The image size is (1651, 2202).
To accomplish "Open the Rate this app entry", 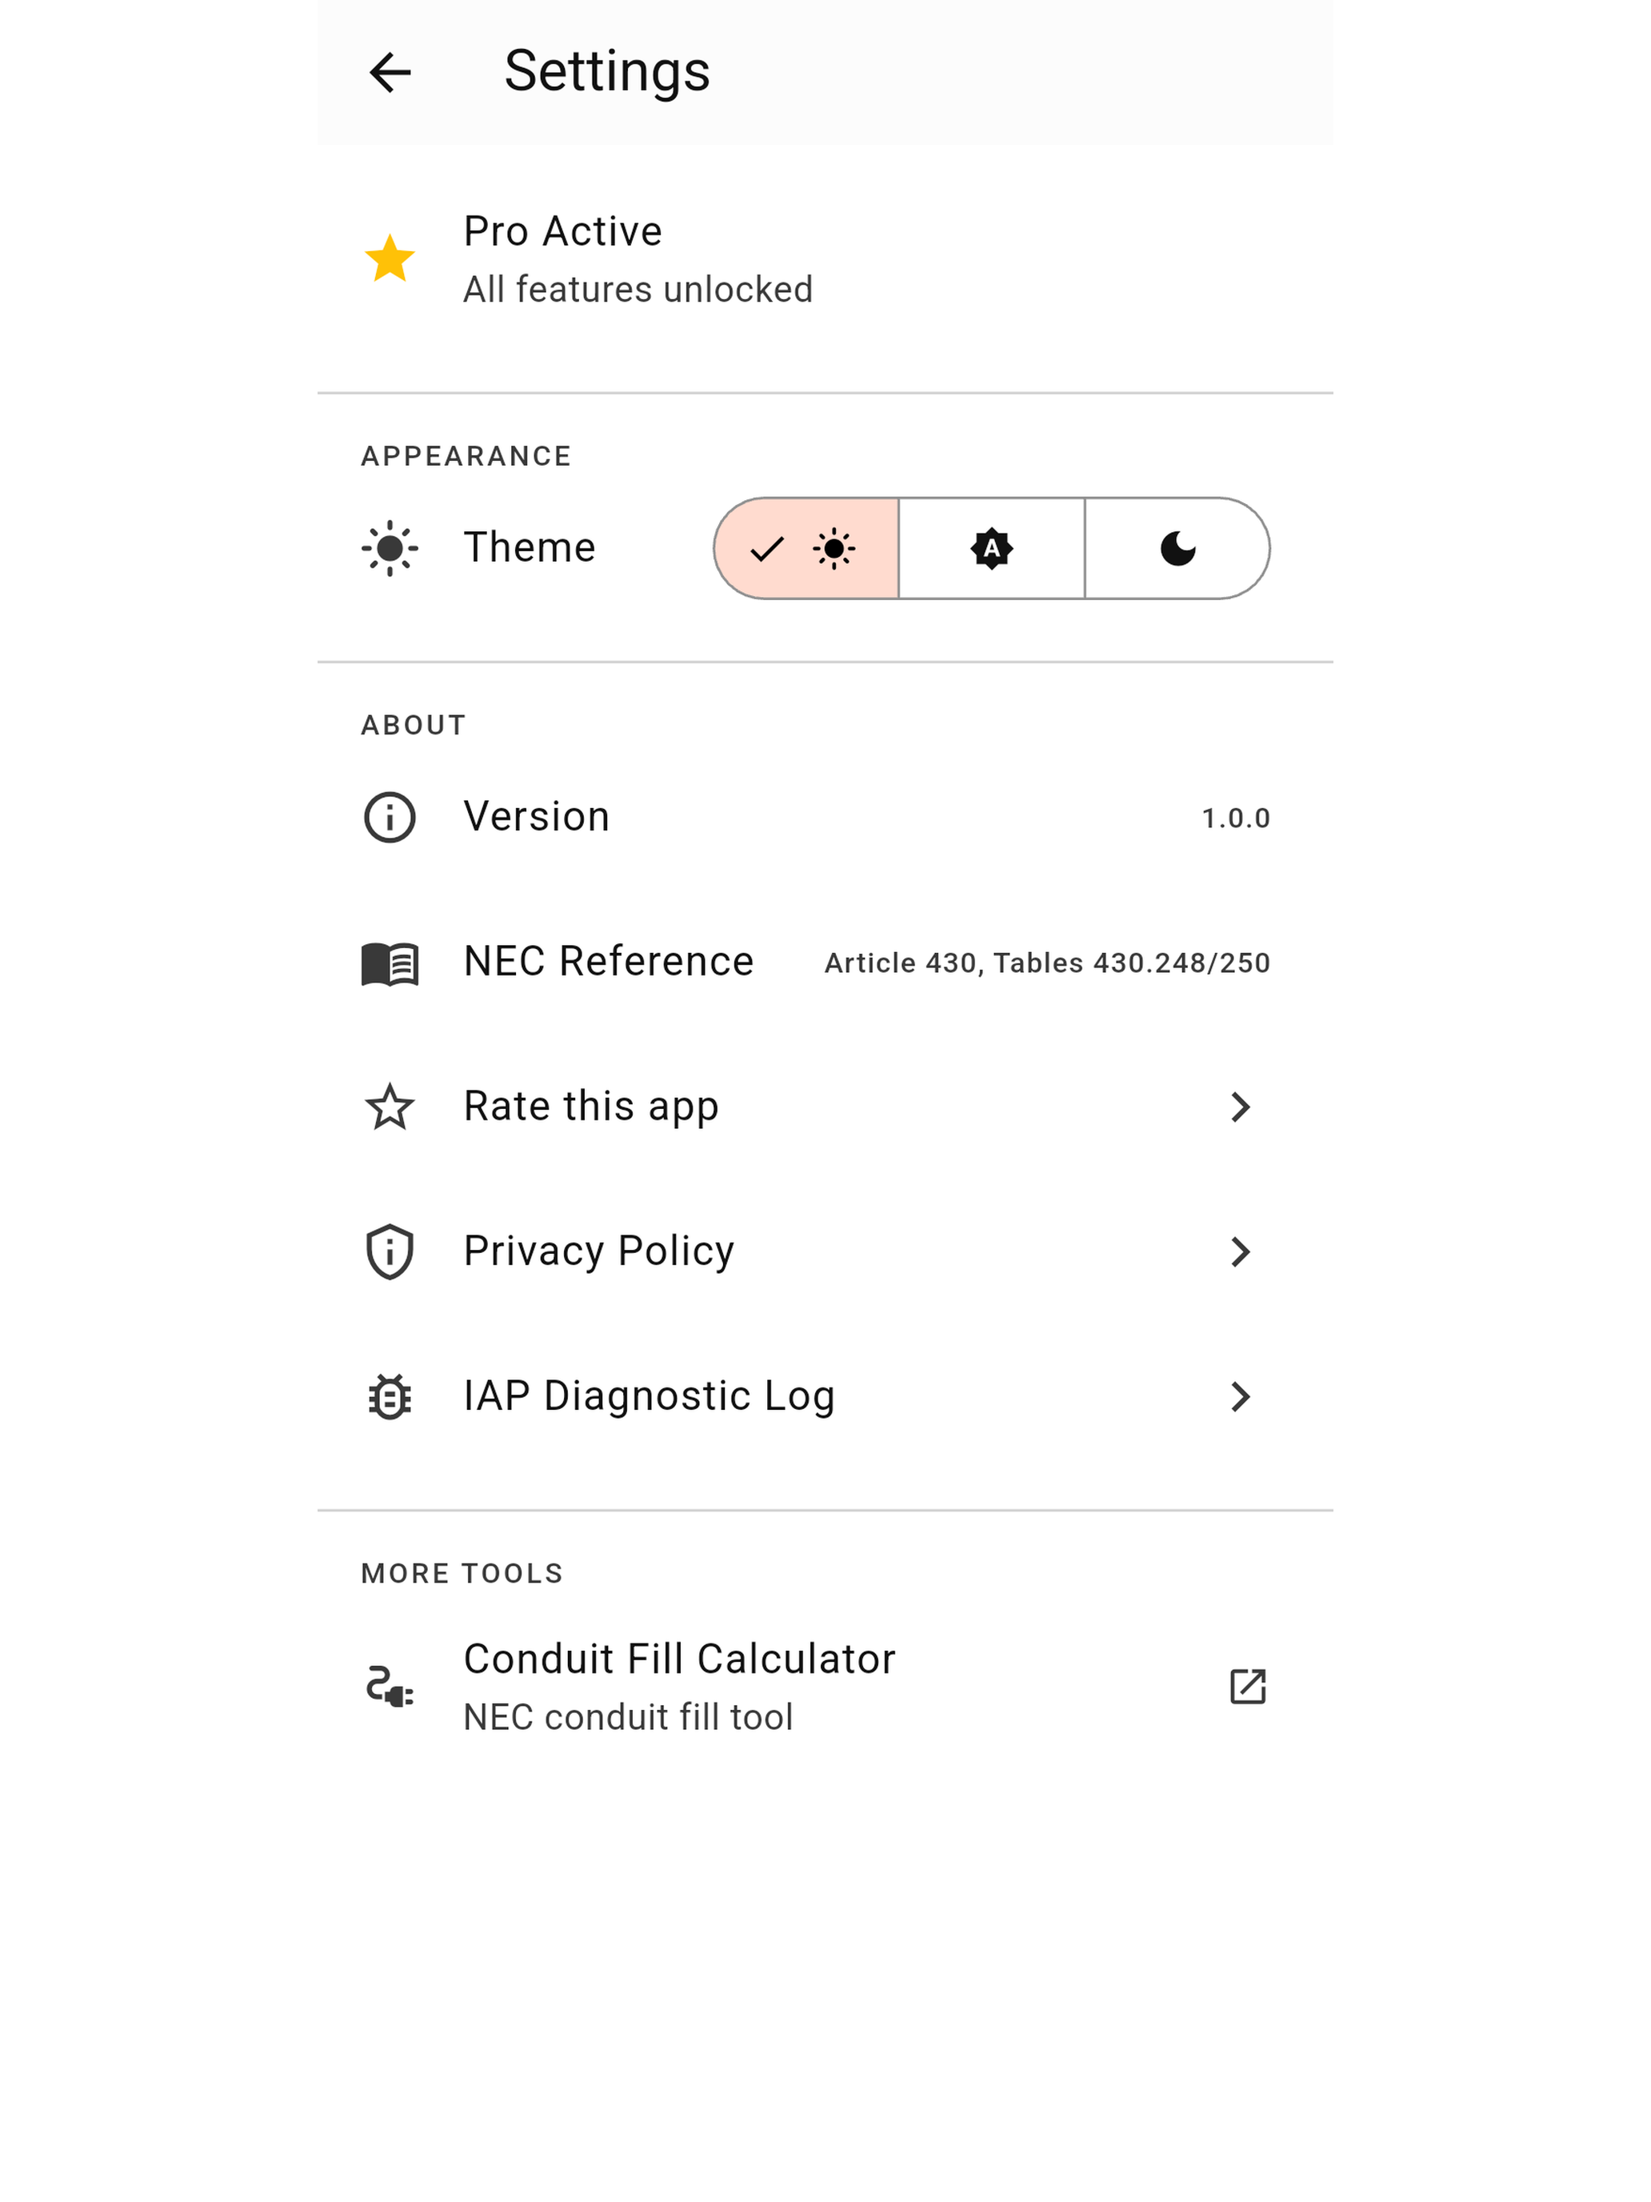I will 825,1107.
